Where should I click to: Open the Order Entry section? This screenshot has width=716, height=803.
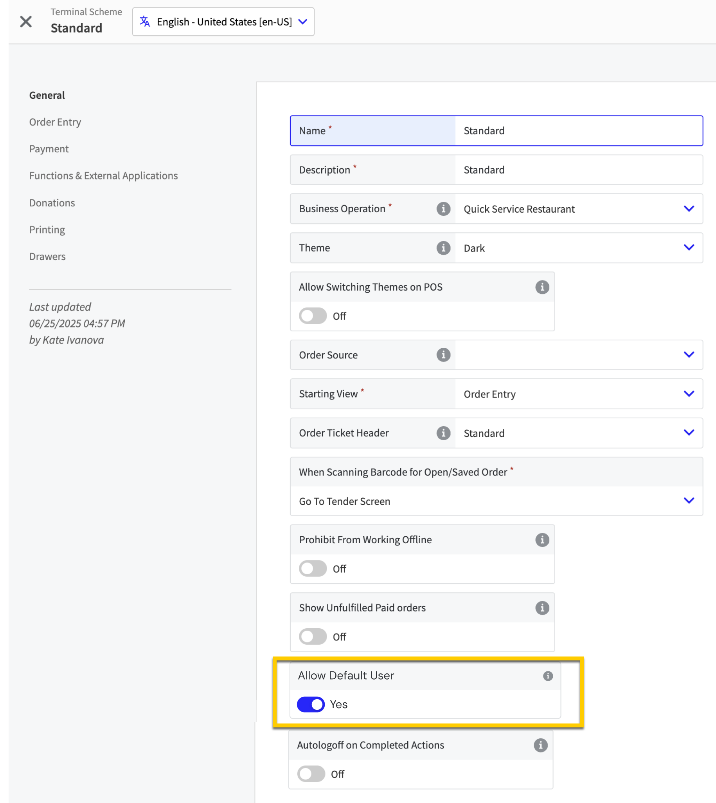click(55, 122)
